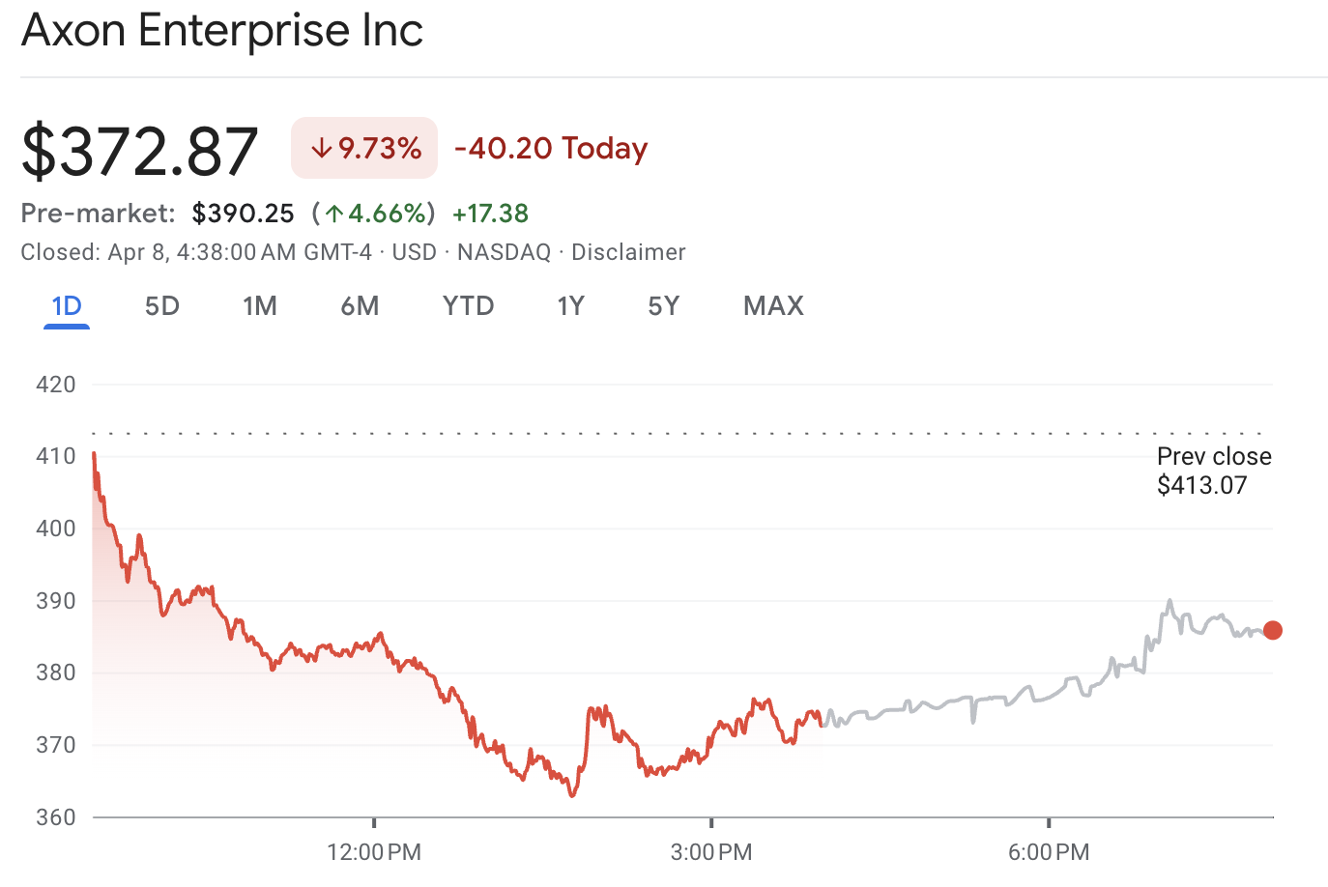Switch to the 5D chart range
The width and height of the screenshot is (1328, 887).
pyautogui.click(x=162, y=306)
